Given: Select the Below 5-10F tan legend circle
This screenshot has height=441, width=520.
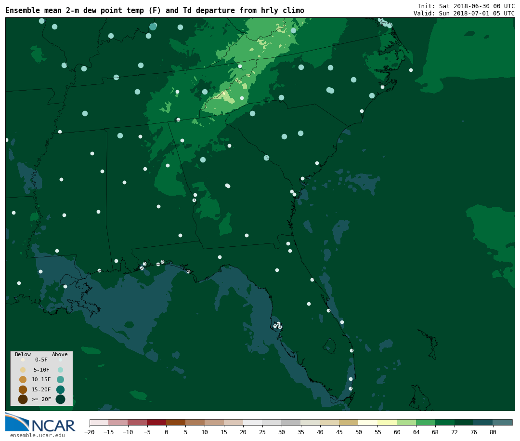Looking at the screenshot, I should [23, 370].
